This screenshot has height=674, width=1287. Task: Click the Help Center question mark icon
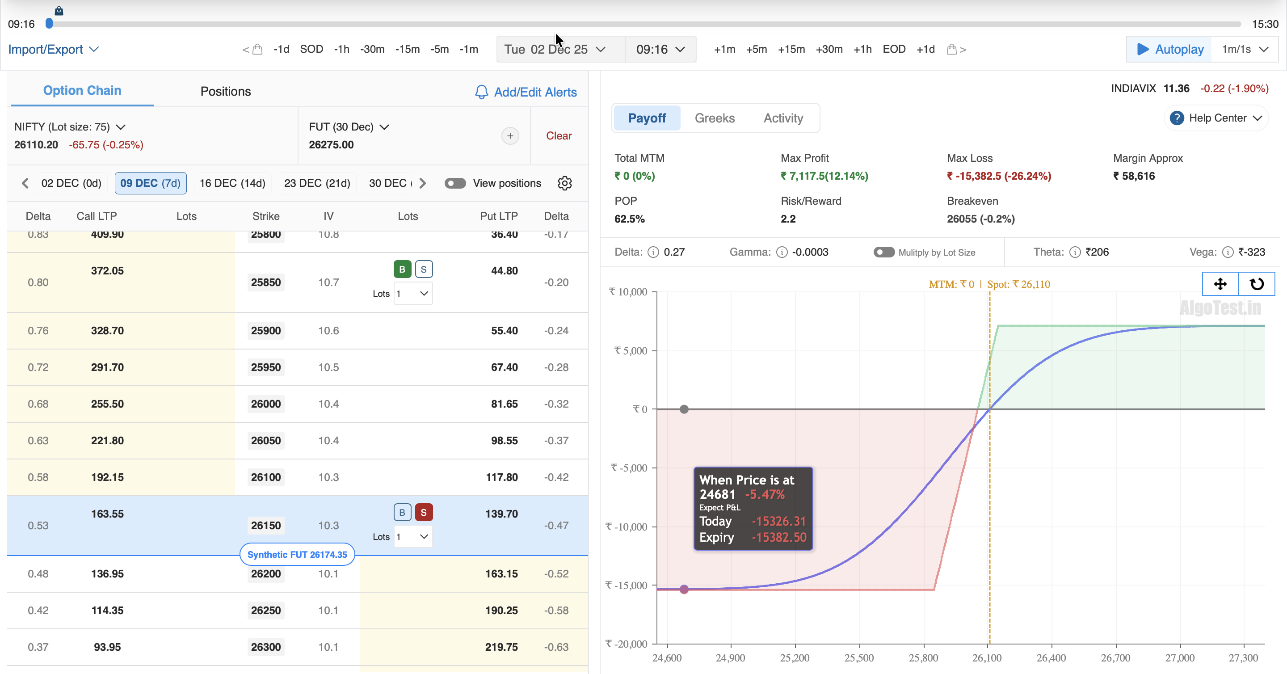[x=1177, y=118]
